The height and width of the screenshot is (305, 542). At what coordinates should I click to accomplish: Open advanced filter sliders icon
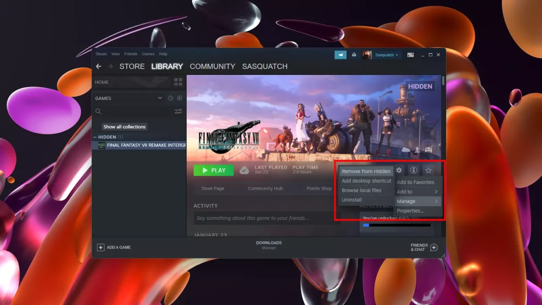tap(178, 111)
